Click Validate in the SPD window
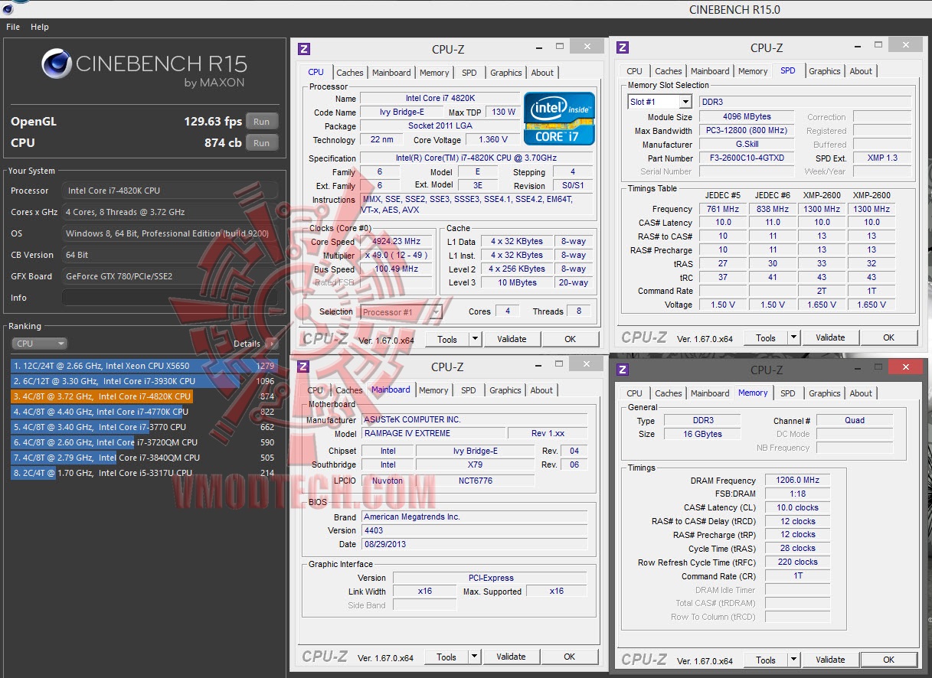This screenshot has height=678, width=932. click(x=830, y=337)
